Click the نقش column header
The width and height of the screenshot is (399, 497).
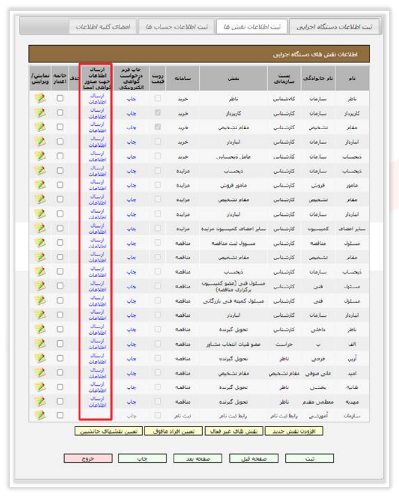(x=233, y=78)
